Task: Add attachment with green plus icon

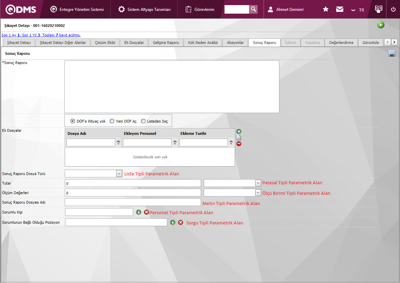Action: point(239,131)
